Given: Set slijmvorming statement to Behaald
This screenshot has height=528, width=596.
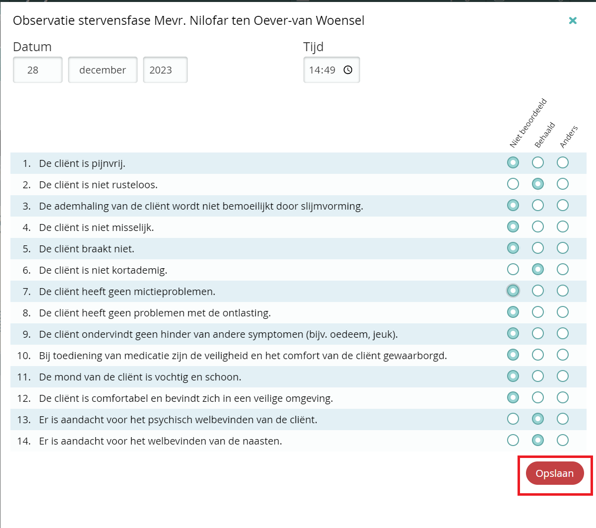Looking at the screenshot, I should tap(538, 205).
